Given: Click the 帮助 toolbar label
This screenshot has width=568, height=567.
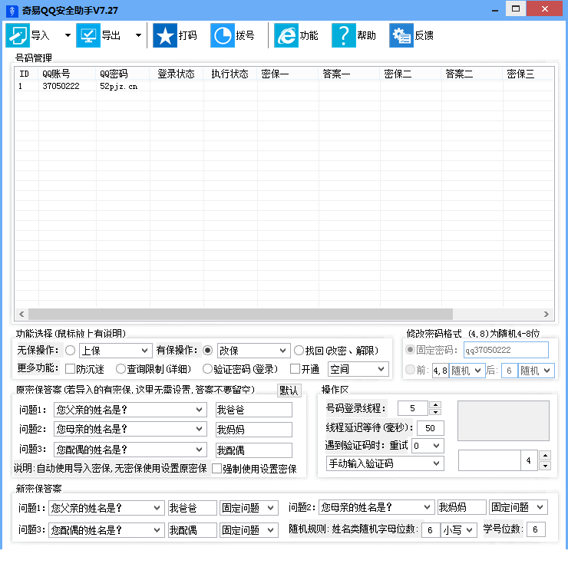Looking at the screenshot, I should click(367, 35).
